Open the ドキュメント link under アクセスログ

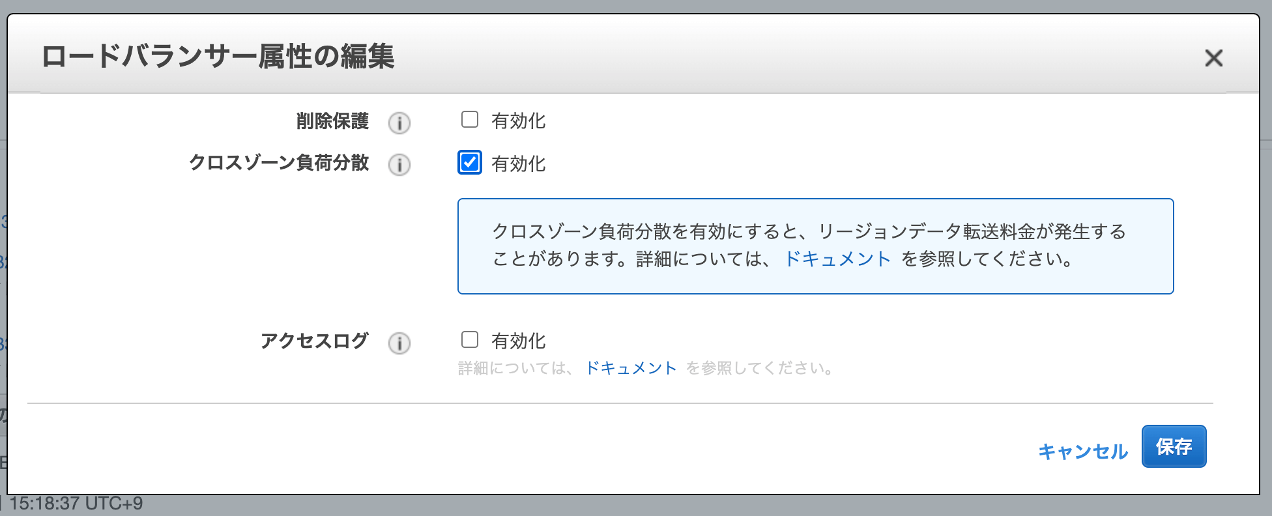click(x=631, y=368)
